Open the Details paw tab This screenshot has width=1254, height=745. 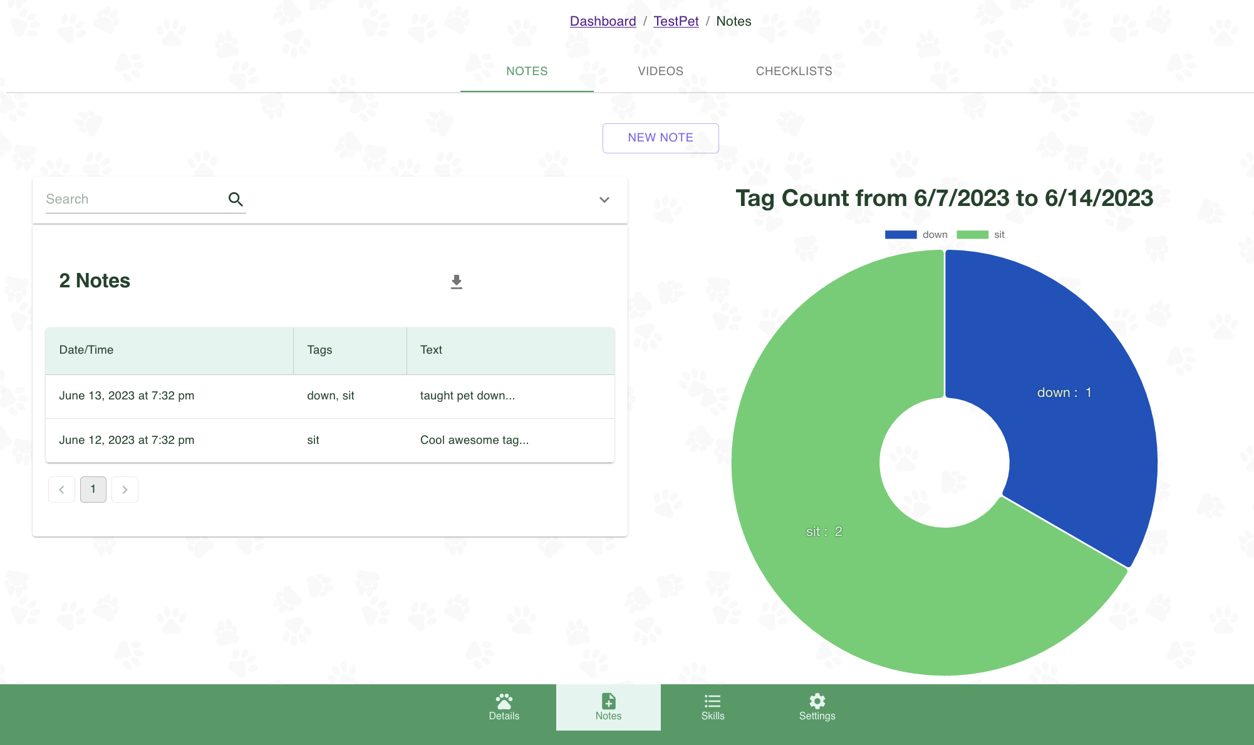(x=504, y=707)
